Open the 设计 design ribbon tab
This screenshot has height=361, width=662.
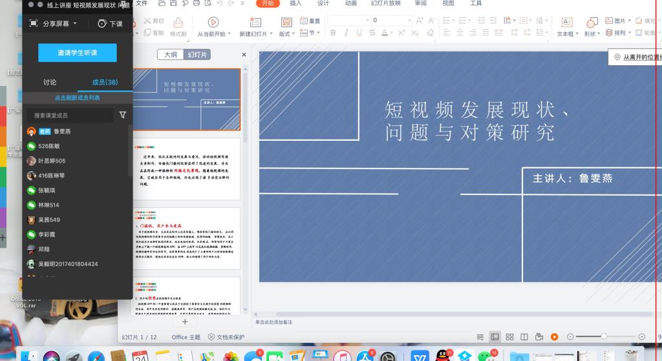point(323,3)
